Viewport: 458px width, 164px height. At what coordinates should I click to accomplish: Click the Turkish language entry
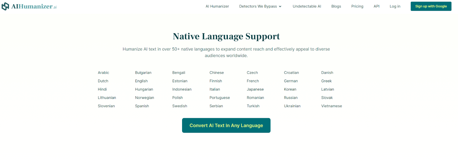point(253,106)
